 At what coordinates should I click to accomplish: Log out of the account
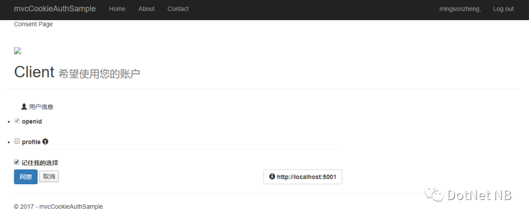(x=504, y=9)
